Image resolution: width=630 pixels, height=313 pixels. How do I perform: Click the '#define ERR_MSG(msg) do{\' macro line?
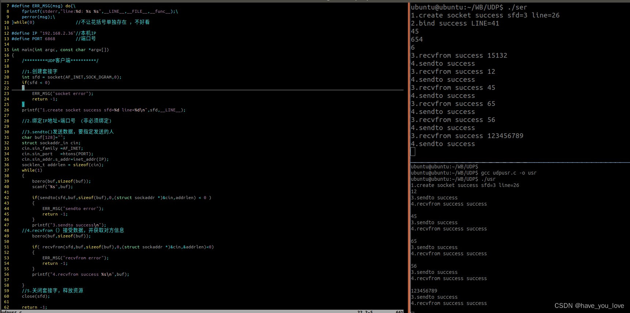pos(44,6)
